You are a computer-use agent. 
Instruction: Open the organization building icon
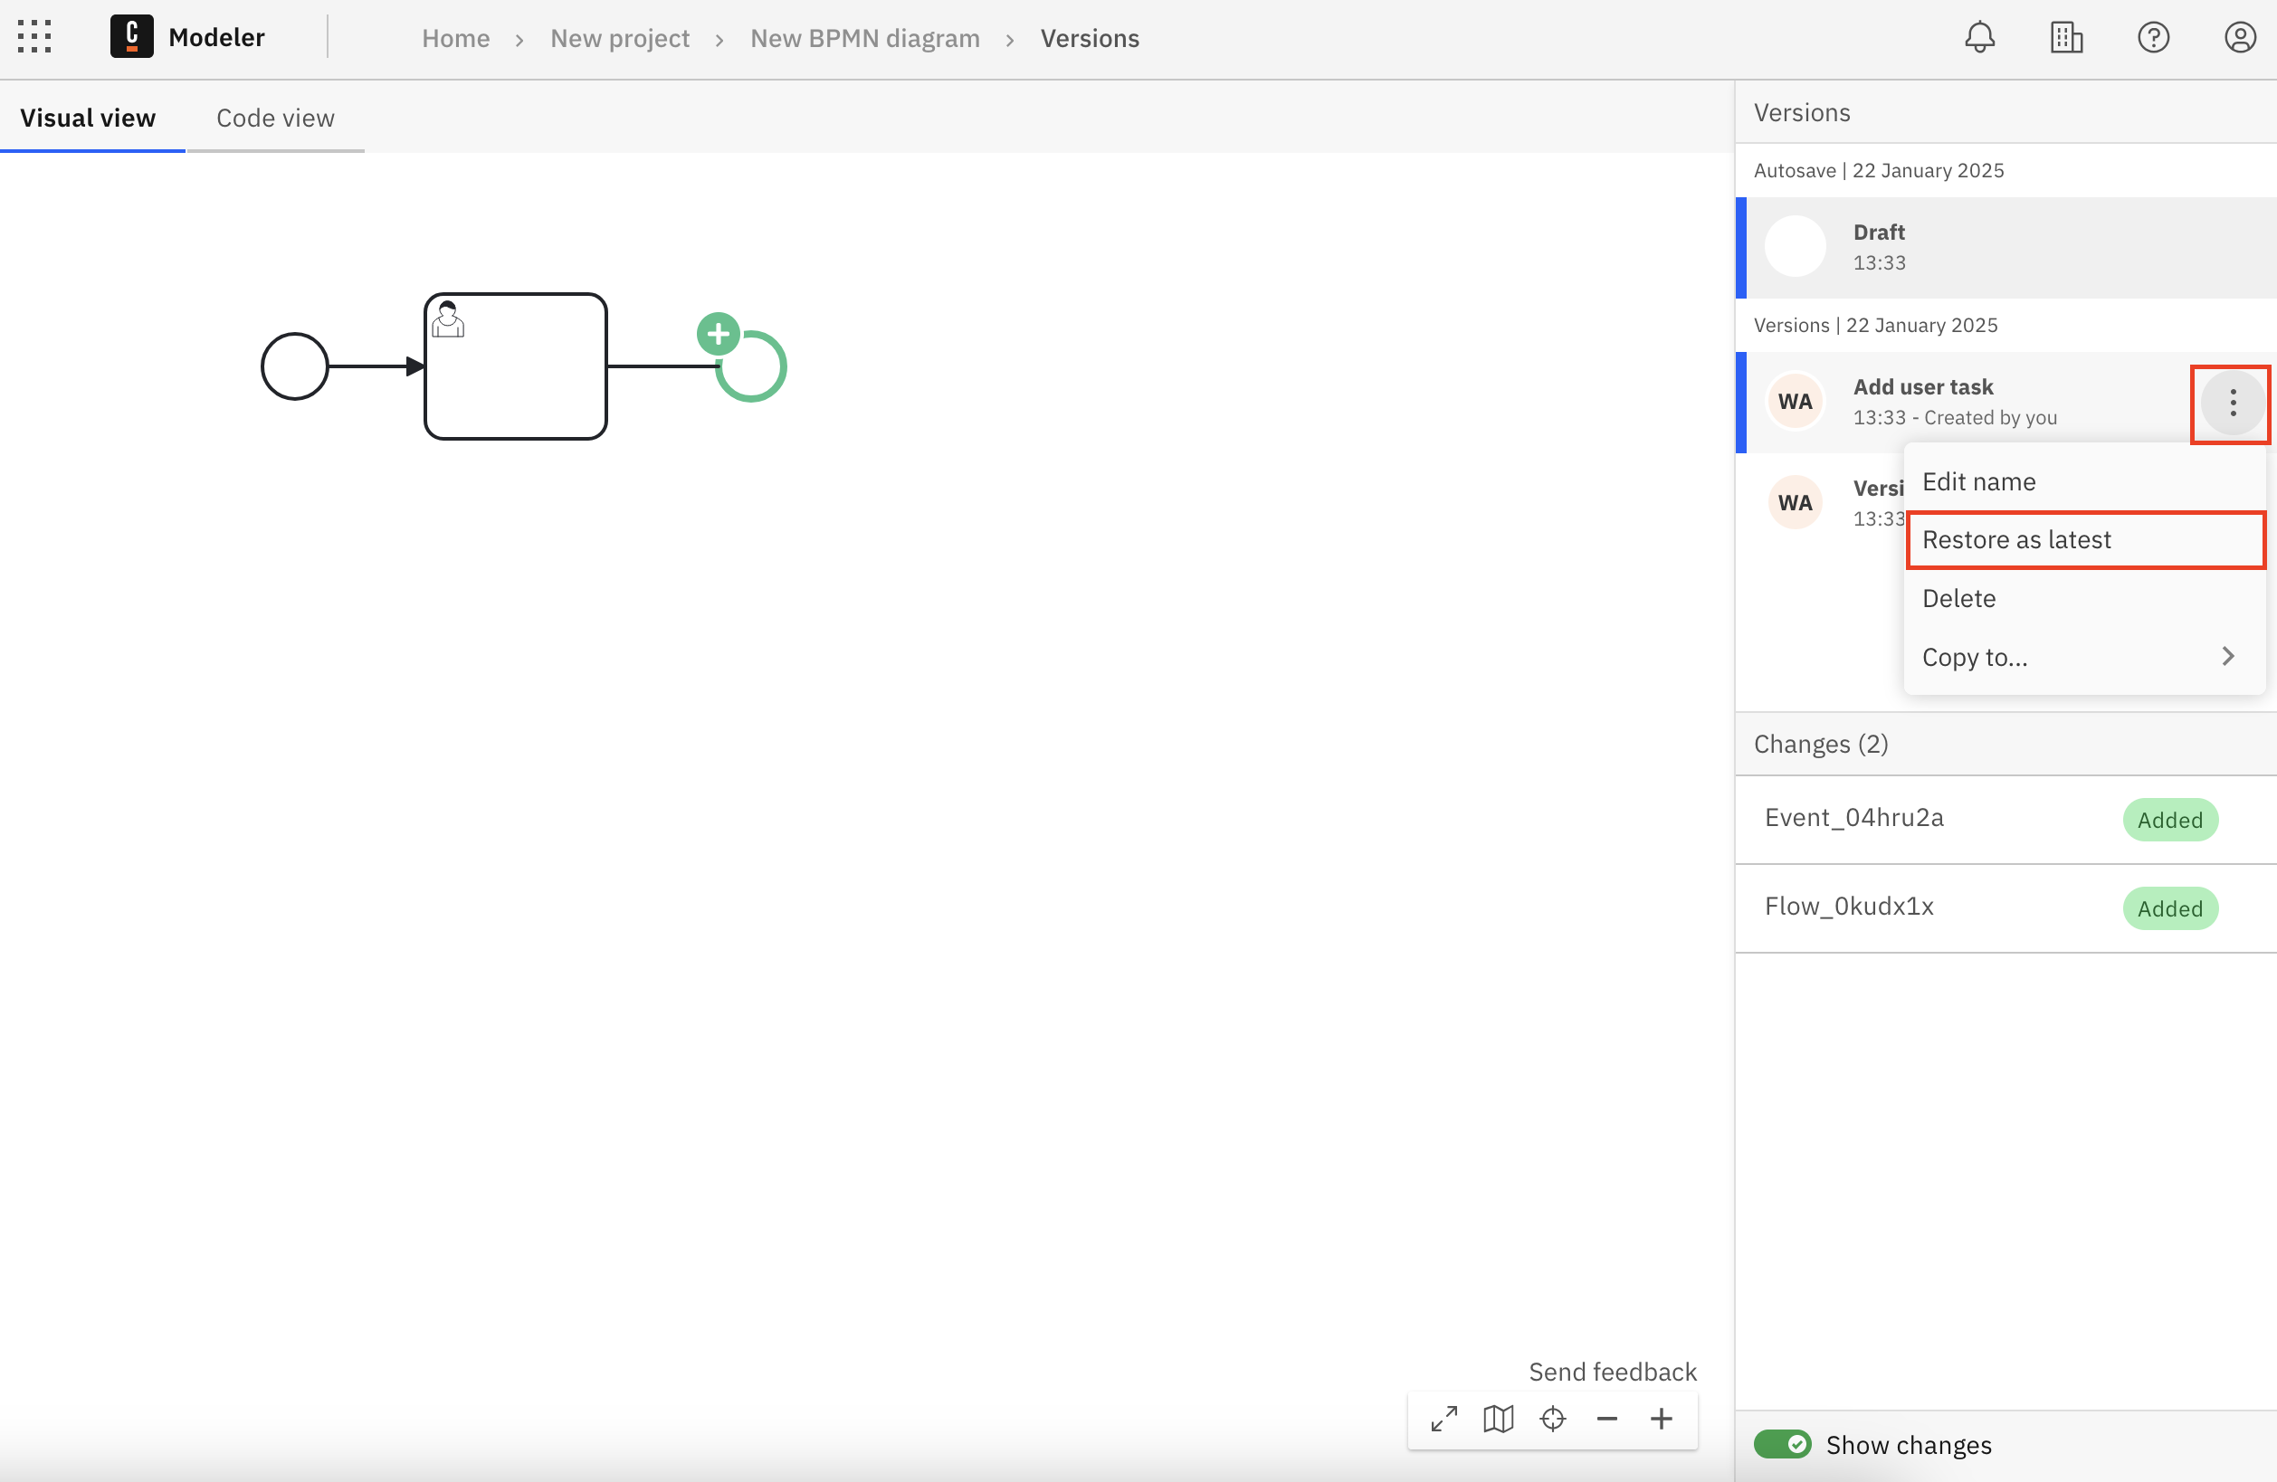click(x=2065, y=37)
